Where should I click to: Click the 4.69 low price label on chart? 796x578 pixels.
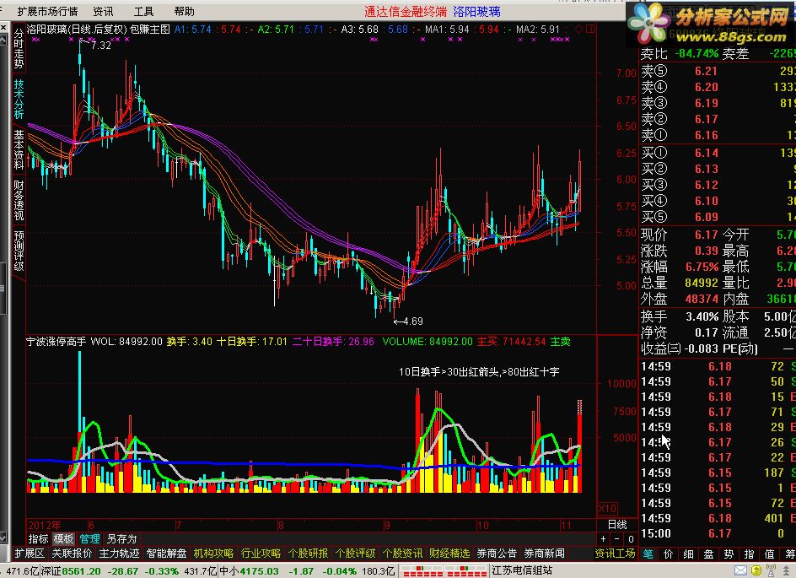(x=412, y=321)
